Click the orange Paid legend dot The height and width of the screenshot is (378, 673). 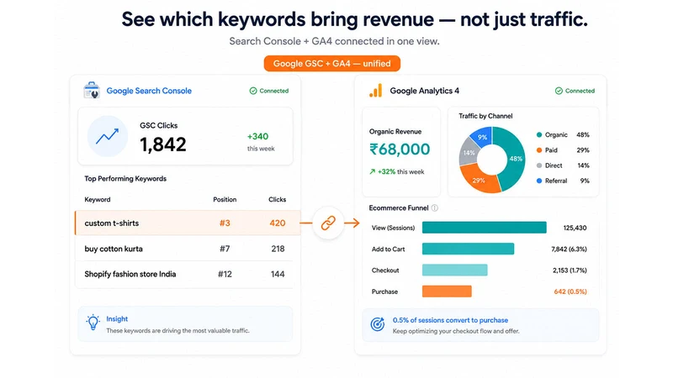pyautogui.click(x=539, y=150)
